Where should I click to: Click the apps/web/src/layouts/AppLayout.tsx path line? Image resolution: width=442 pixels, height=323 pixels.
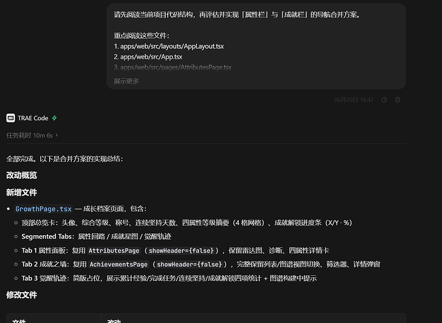pos(169,47)
